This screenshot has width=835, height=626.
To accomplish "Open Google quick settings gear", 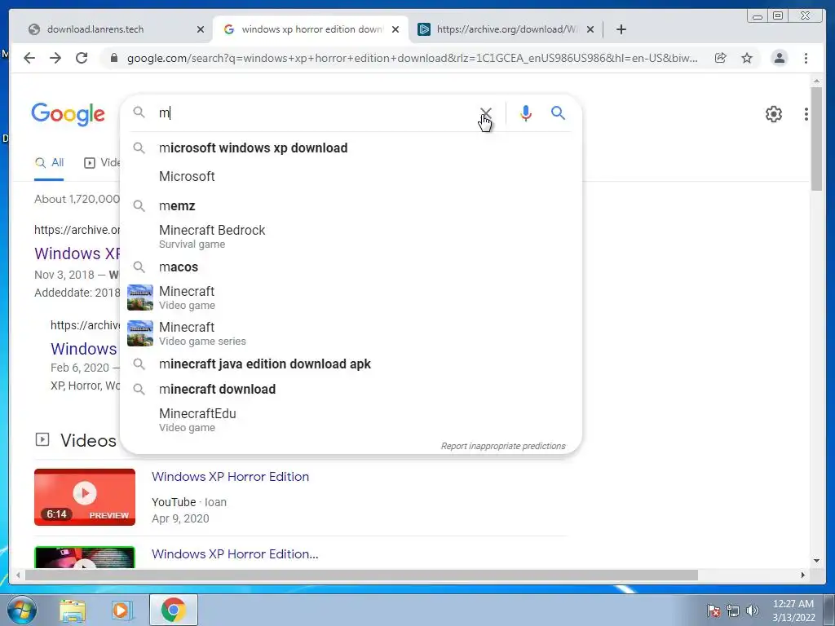I will 774,114.
